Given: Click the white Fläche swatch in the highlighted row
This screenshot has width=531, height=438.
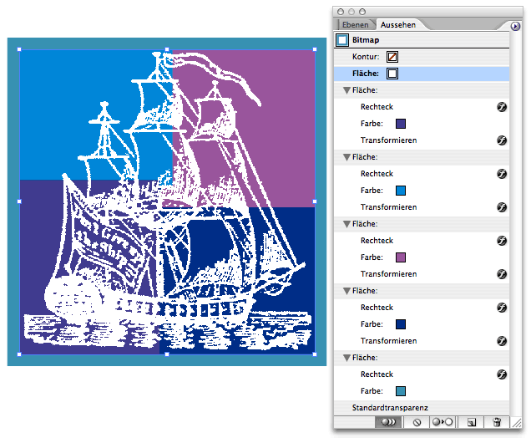Looking at the screenshot, I should tap(392, 74).
